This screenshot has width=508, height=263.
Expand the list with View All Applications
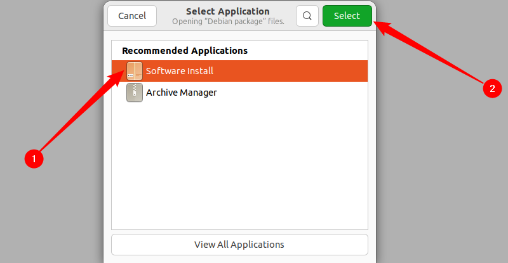click(x=239, y=244)
